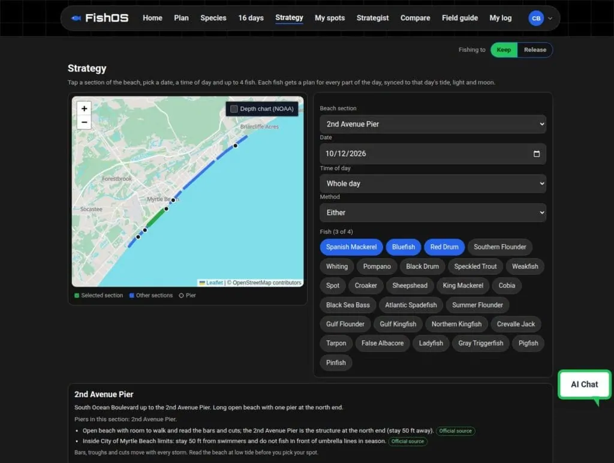Image resolution: width=614 pixels, height=463 pixels.
Task: Open the Strategist tab
Action: 372,18
